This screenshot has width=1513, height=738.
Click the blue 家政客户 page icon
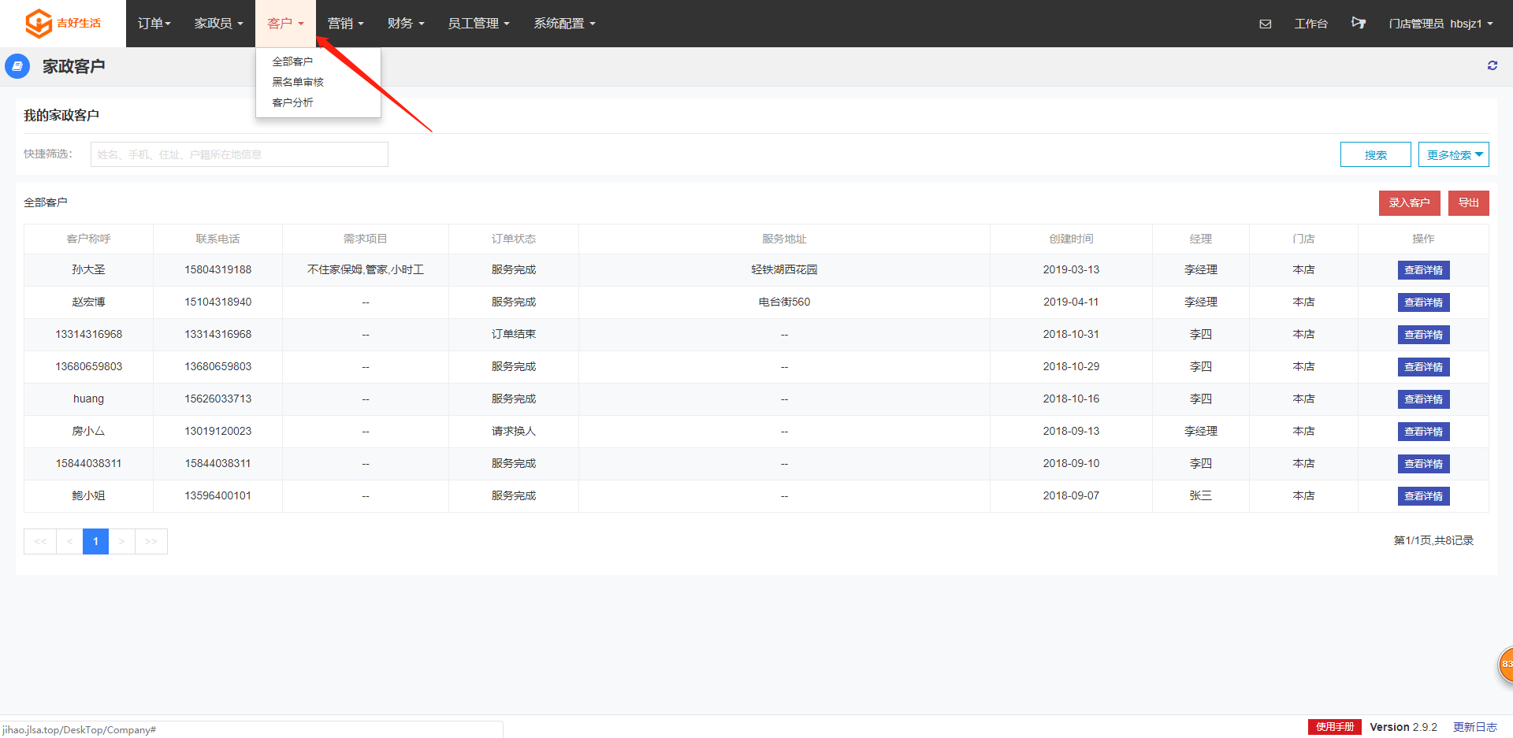click(17, 66)
